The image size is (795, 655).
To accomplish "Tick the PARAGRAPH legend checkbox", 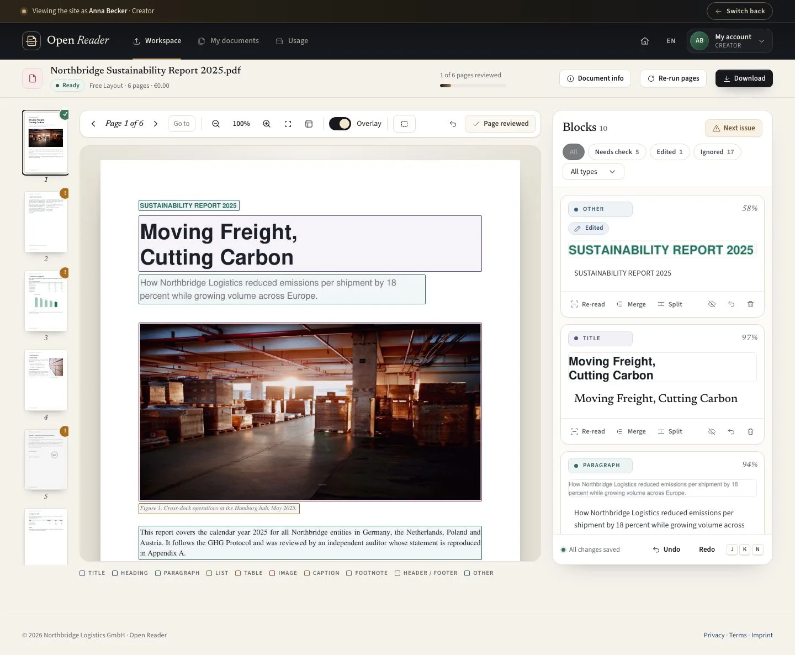I will point(158,573).
